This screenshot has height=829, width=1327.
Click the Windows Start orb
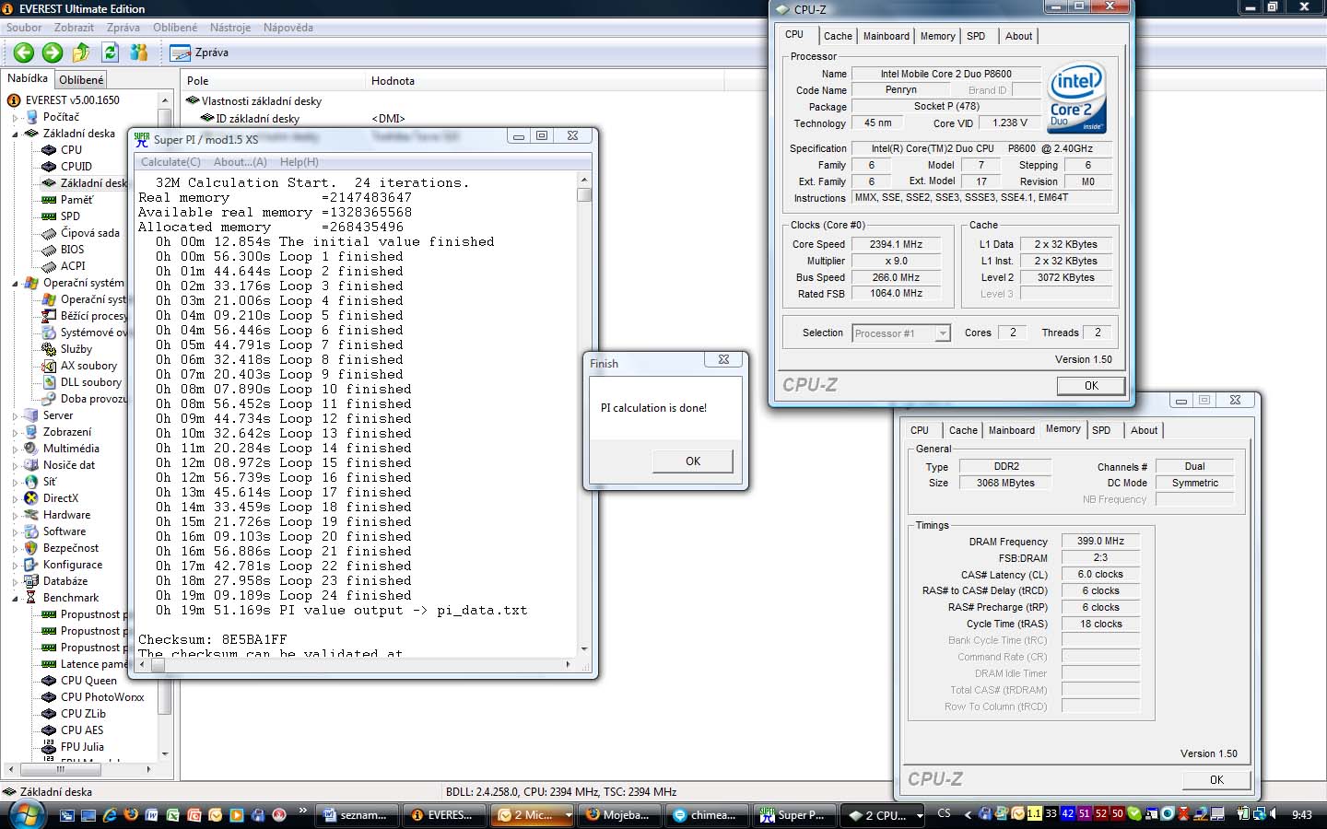pos(26,814)
